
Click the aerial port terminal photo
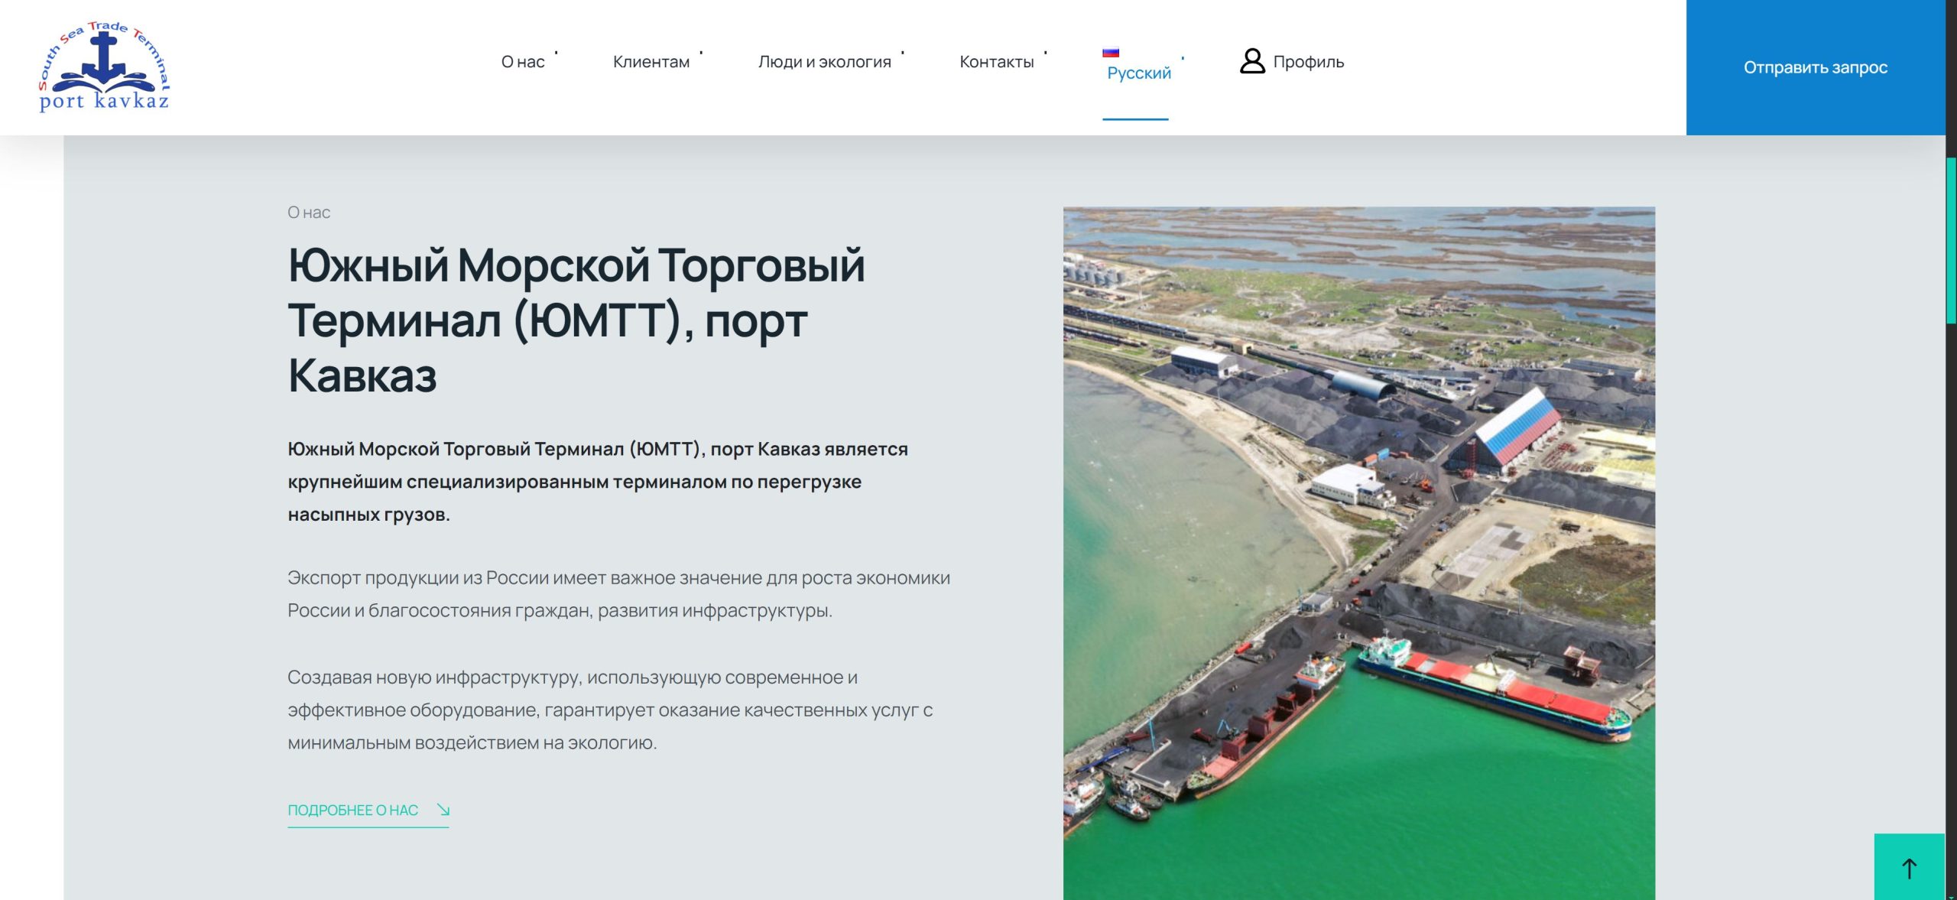[1358, 553]
